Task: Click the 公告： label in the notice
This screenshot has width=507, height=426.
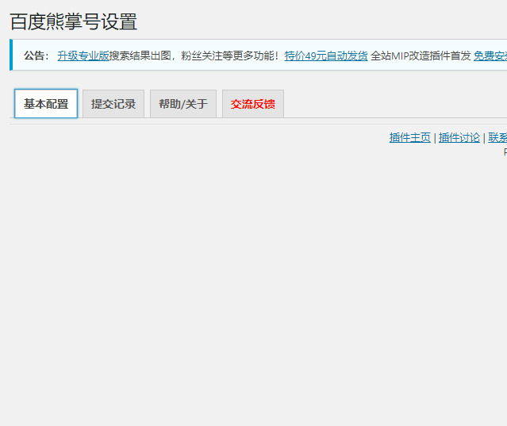Action: click(36, 56)
